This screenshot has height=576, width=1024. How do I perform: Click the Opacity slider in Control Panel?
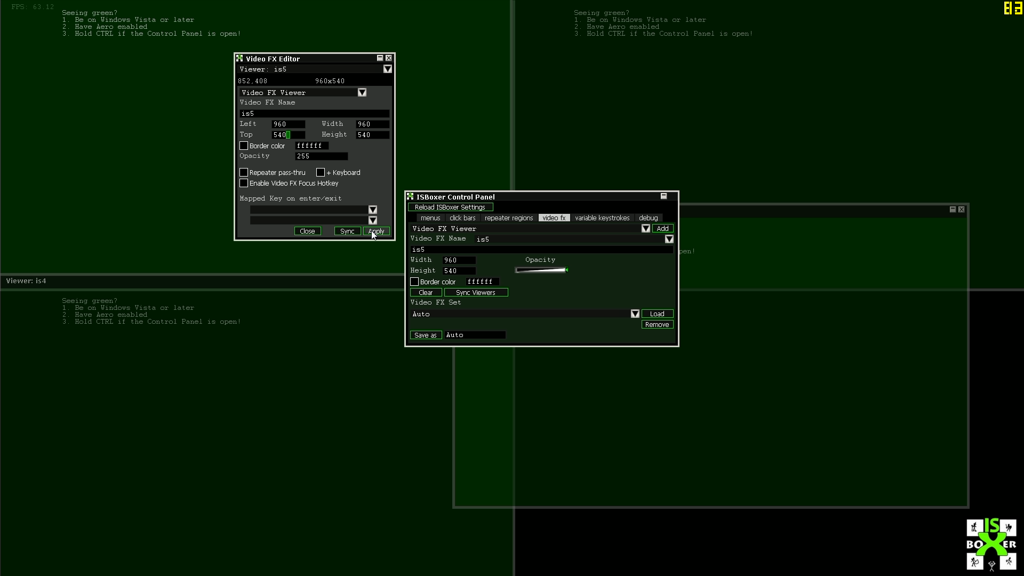click(541, 270)
